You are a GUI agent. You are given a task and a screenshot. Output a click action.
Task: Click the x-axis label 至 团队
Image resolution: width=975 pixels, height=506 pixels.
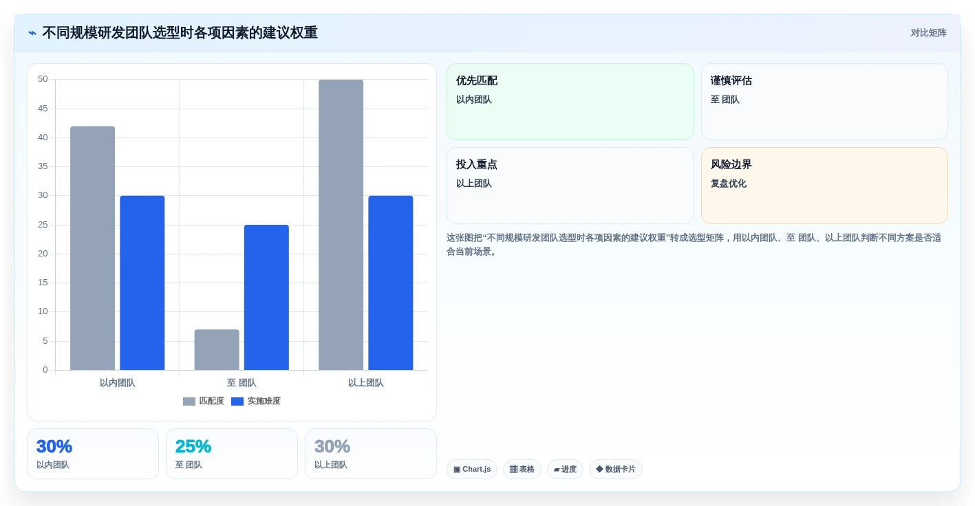(x=242, y=383)
